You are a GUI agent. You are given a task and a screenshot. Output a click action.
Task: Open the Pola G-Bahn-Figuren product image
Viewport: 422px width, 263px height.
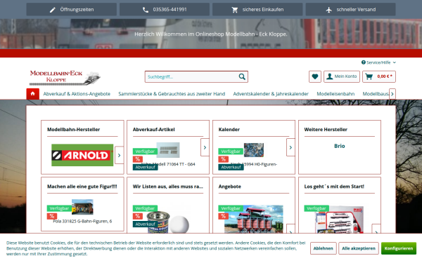82,207
